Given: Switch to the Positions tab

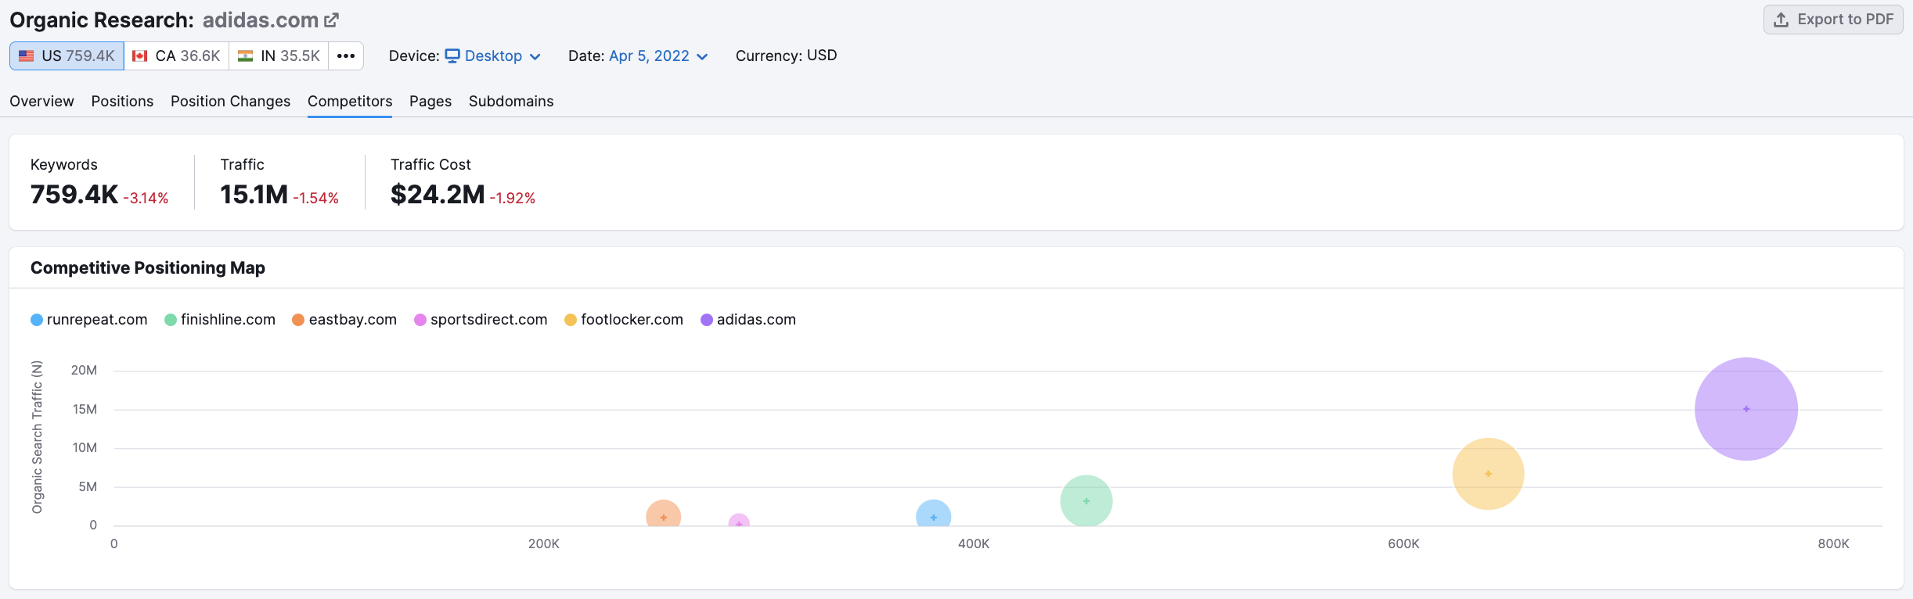Looking at the screenshot, I should pyautogui.click(x=122, y=102).
